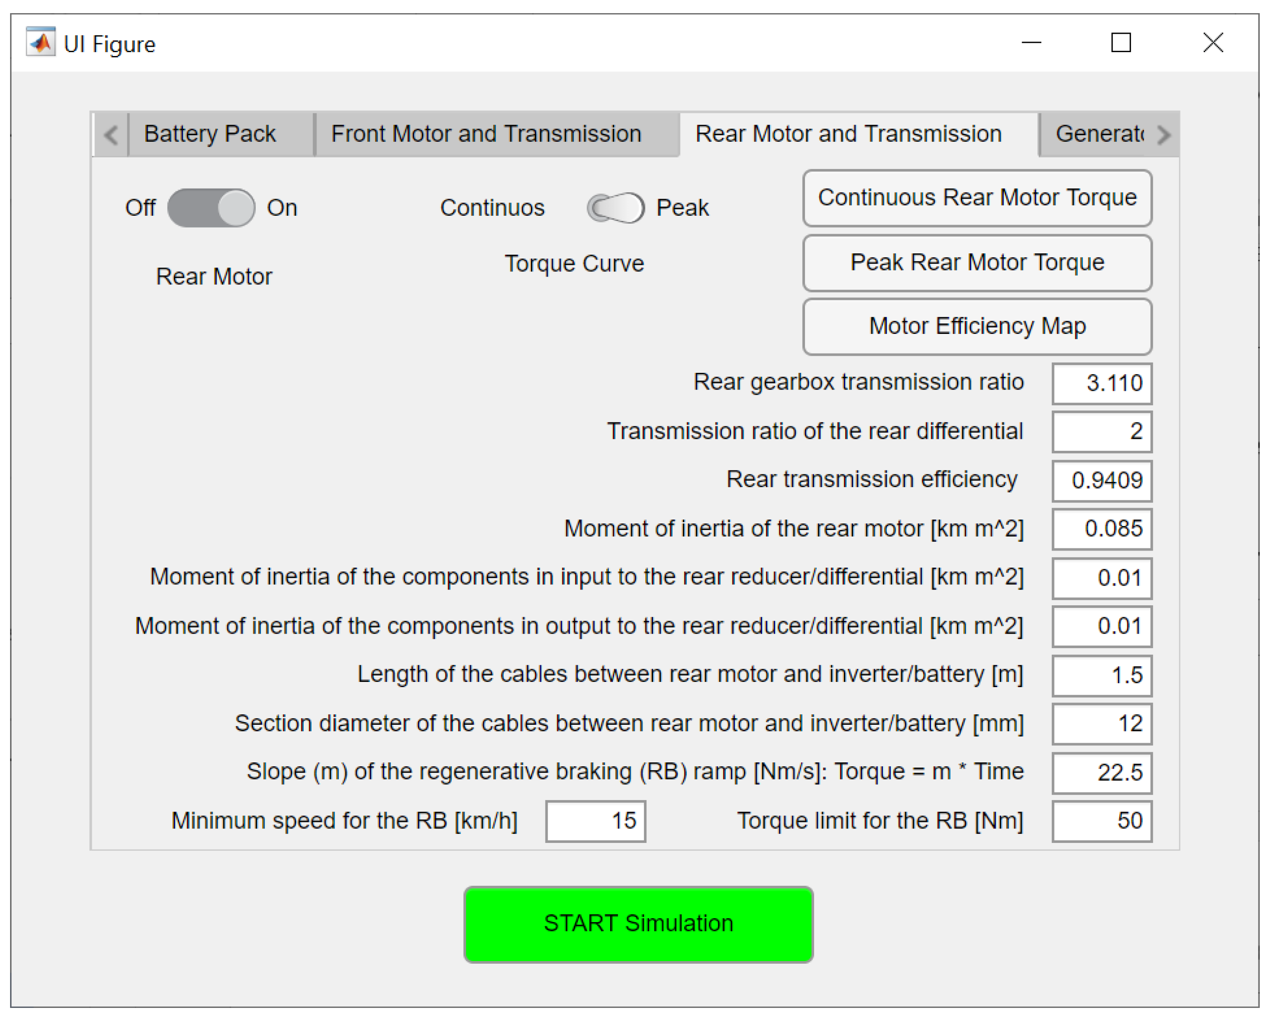The height and width of the screenshot is (1025, 1272).
Task: Open Front Motor and Transmission tab
Action: [485, 134]
